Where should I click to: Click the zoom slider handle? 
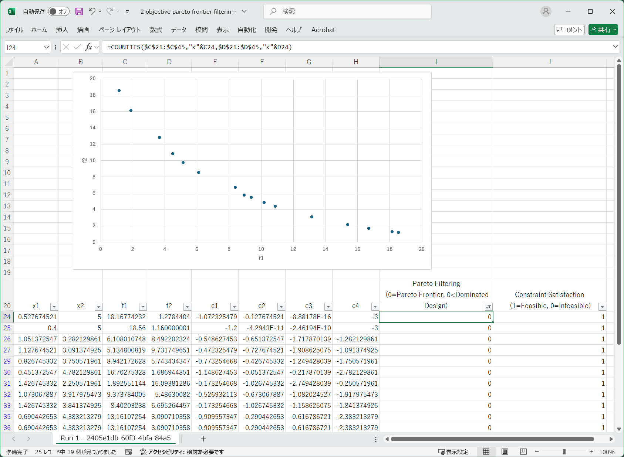[x=564, y=452]
